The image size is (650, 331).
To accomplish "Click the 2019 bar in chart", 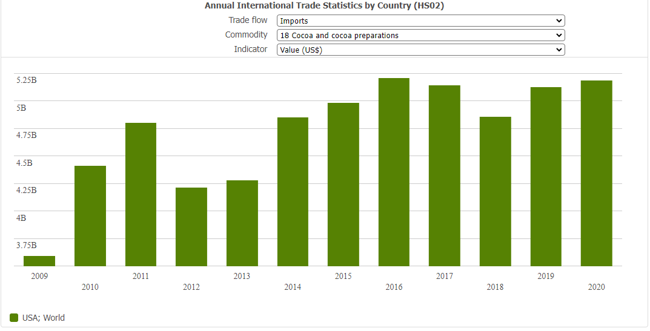I will [546, 176].
